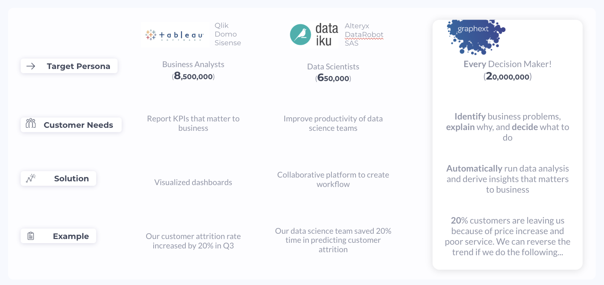Click the Graphext ink splash logo

click(475, 37)
